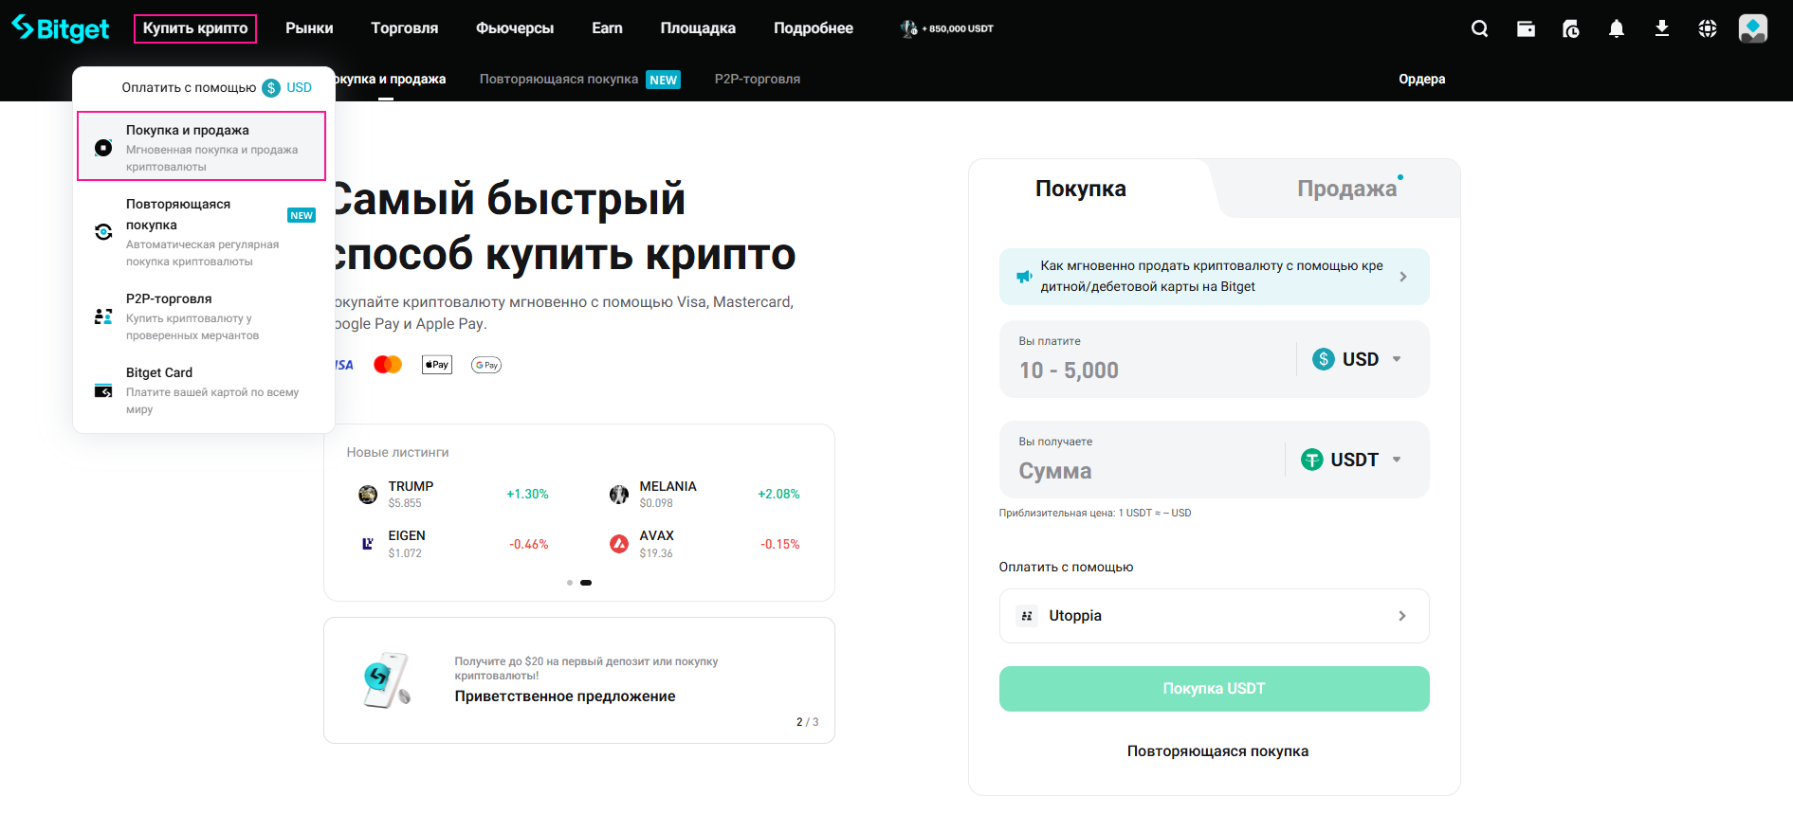Expand the USD pay currency dropdown
Screen dimensions: 1793x831
pos(1357,359)
